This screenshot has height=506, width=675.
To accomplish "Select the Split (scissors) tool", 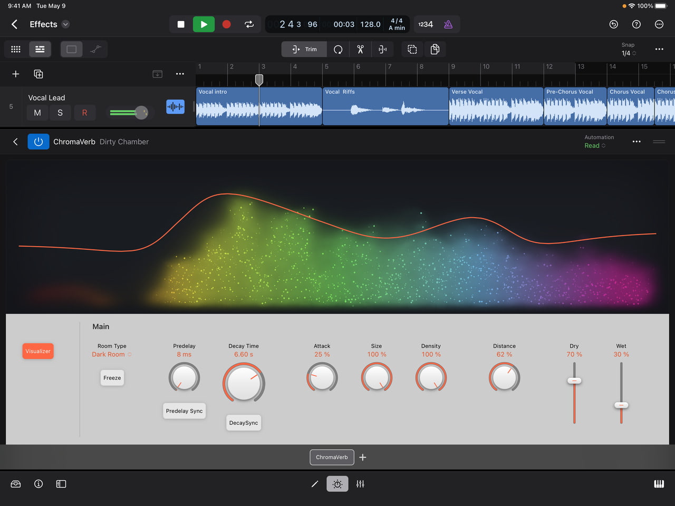I will tap(360, 49).
